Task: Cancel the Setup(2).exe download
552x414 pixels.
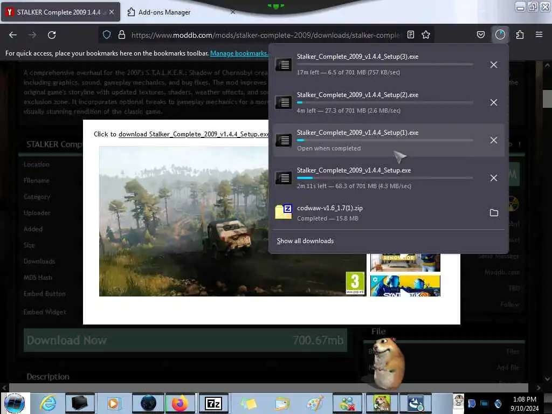Action: [x=494, y=102]
